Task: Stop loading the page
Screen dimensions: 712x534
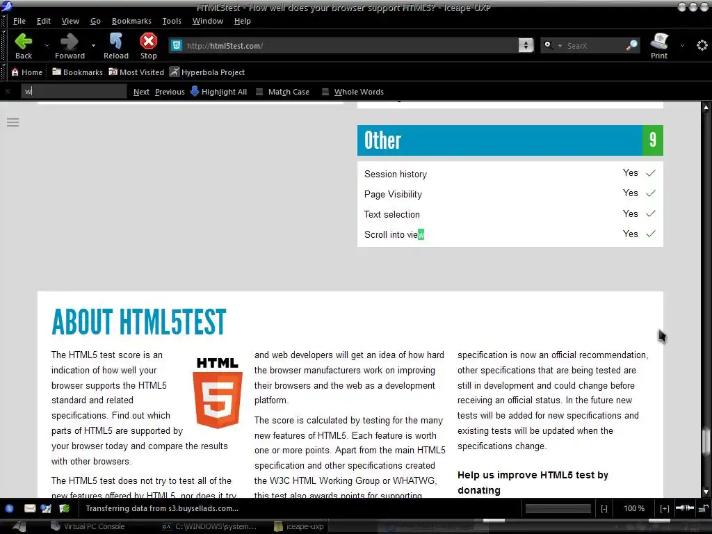Action: pyautogui.click(x=149, y=46)
